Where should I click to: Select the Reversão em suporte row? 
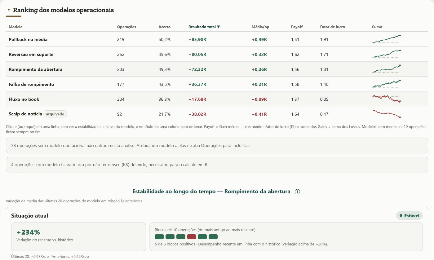[x=217, y=54]
